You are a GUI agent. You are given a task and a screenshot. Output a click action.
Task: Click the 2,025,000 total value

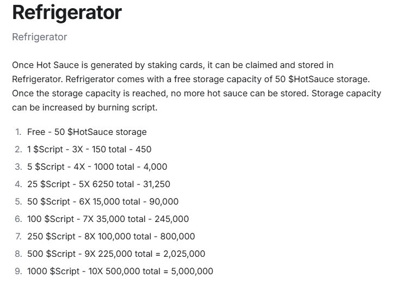184,254
